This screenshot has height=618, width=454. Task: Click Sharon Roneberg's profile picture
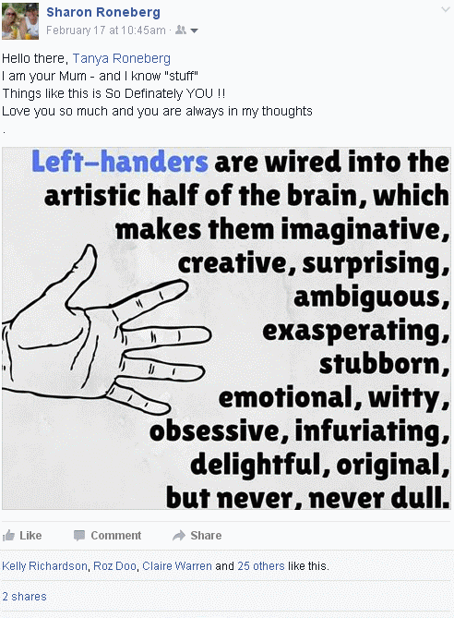[20, 21]
